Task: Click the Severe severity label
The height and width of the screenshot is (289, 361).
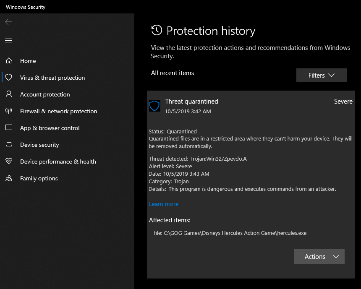Action: pyautogui.click(x=343, y=102)
